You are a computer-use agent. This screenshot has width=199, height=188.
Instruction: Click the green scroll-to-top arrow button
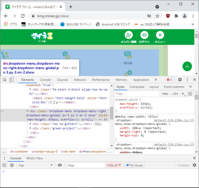pos(187,67)
